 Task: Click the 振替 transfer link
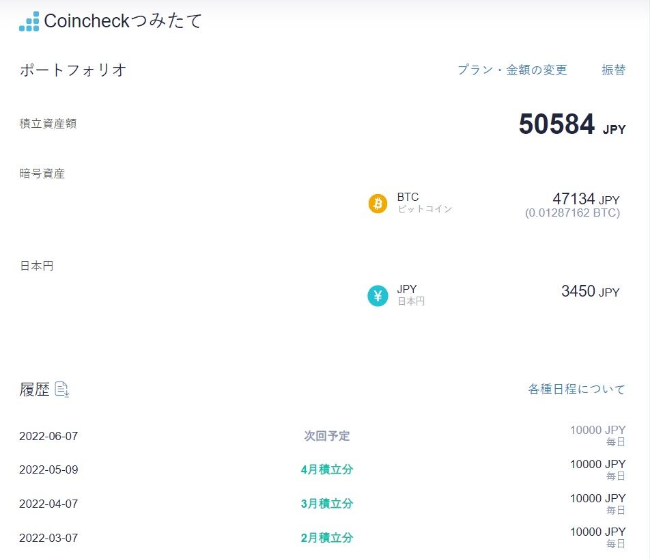coord(613,70)
